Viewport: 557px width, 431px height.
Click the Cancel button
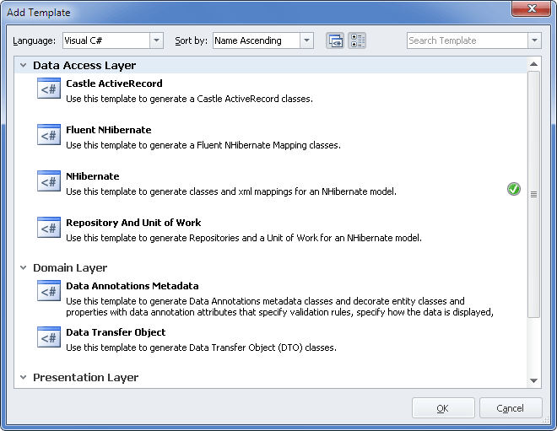click(511, 408)
